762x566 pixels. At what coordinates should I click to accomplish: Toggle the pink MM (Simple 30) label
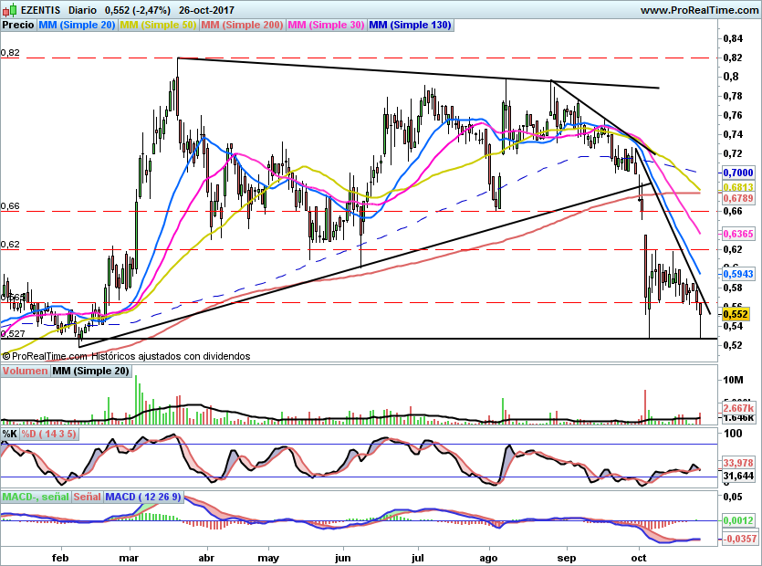point(326,26)
